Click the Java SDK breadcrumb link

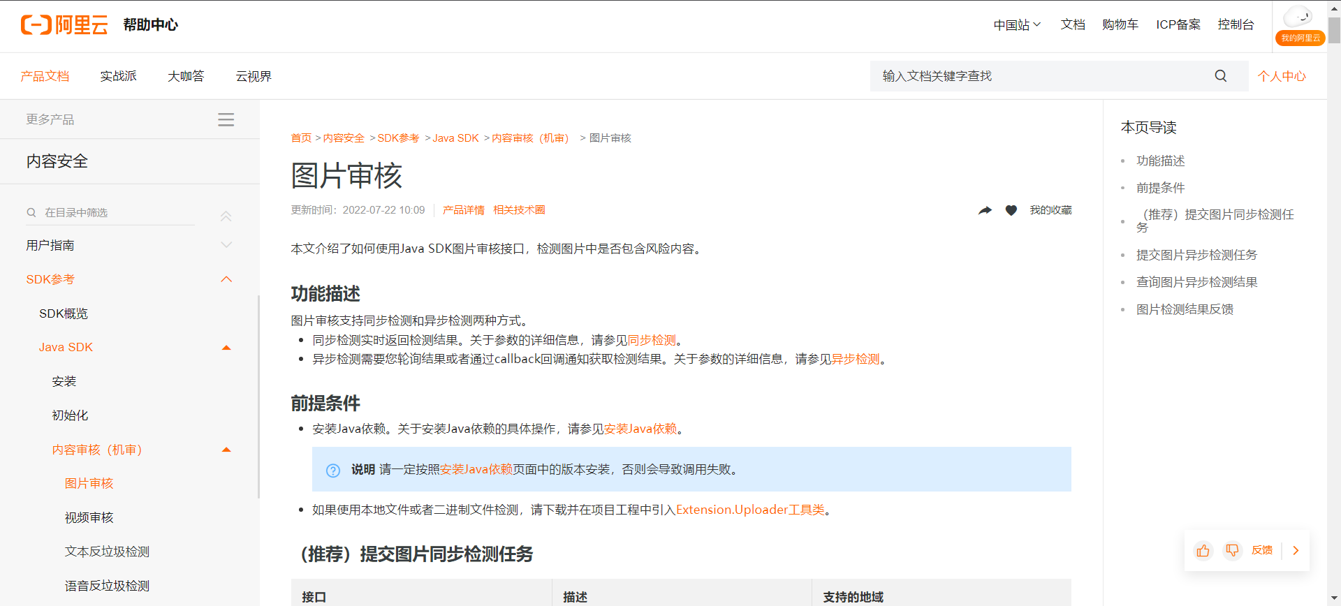point(455,138)
